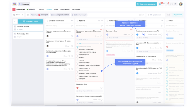Switch to the Задачи tab
This screenshot has width=195, height=107.
(49, 9)
